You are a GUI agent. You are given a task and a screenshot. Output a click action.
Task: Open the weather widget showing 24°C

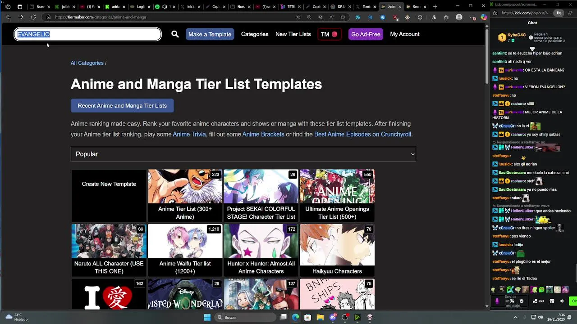16,317
